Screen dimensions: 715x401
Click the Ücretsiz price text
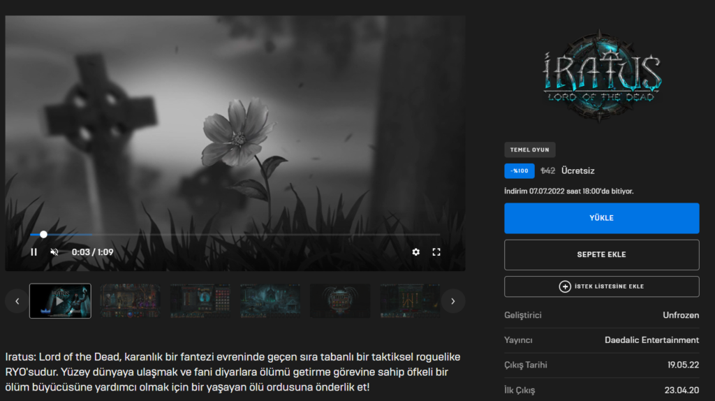pyautogui.click(x=577, y=170)
